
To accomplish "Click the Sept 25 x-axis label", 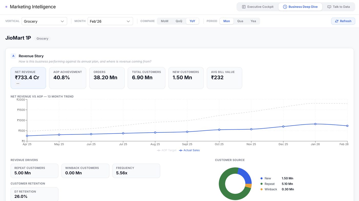I will pos(187,144).
